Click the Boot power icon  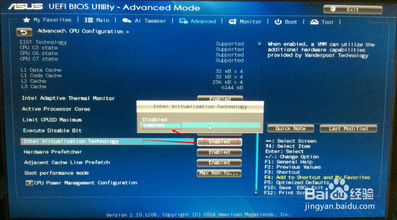tap(278, 22)
